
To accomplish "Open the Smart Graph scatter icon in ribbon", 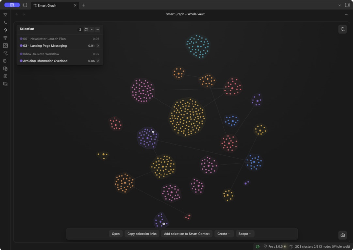I will coord(5,53).
